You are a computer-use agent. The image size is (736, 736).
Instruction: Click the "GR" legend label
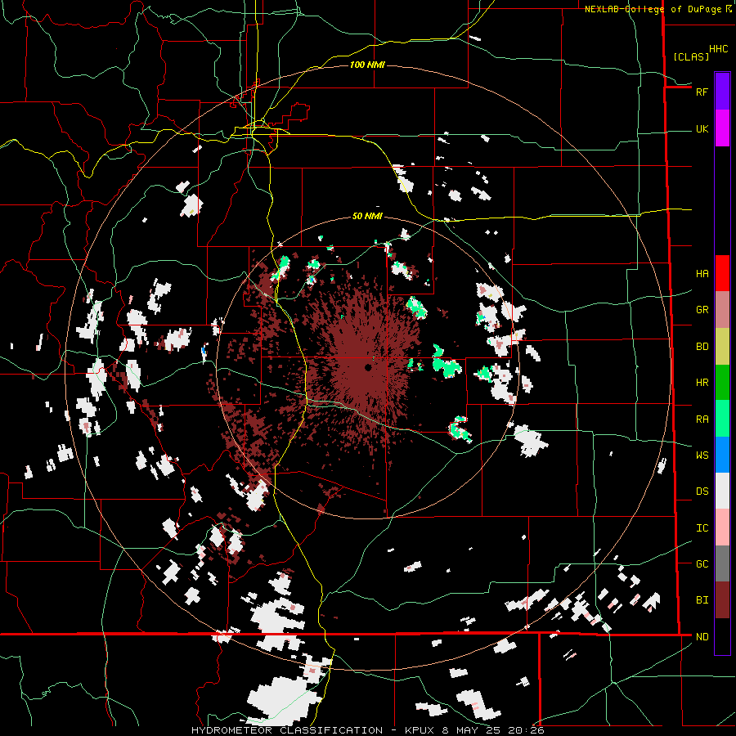(x=702, y=310)
